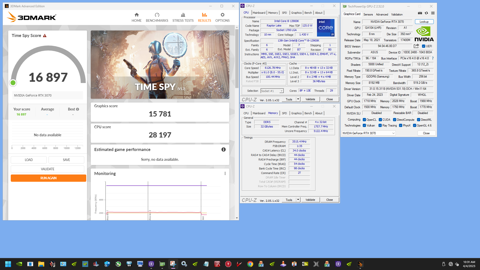Open SPD tab in top CPU-Z window

284,13
